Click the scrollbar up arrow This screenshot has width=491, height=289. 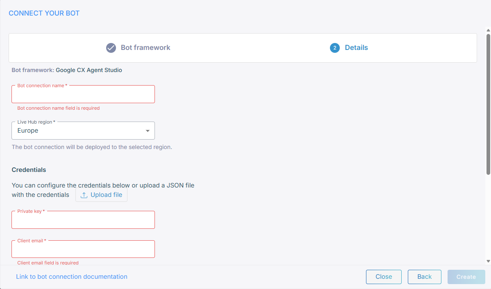pyautogui.click(x=488, y=30)
